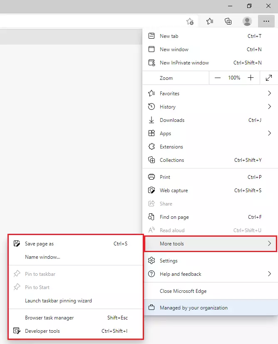Click the Ctrl+J shortcut text
Screen dimensions: 278x344
255,120
